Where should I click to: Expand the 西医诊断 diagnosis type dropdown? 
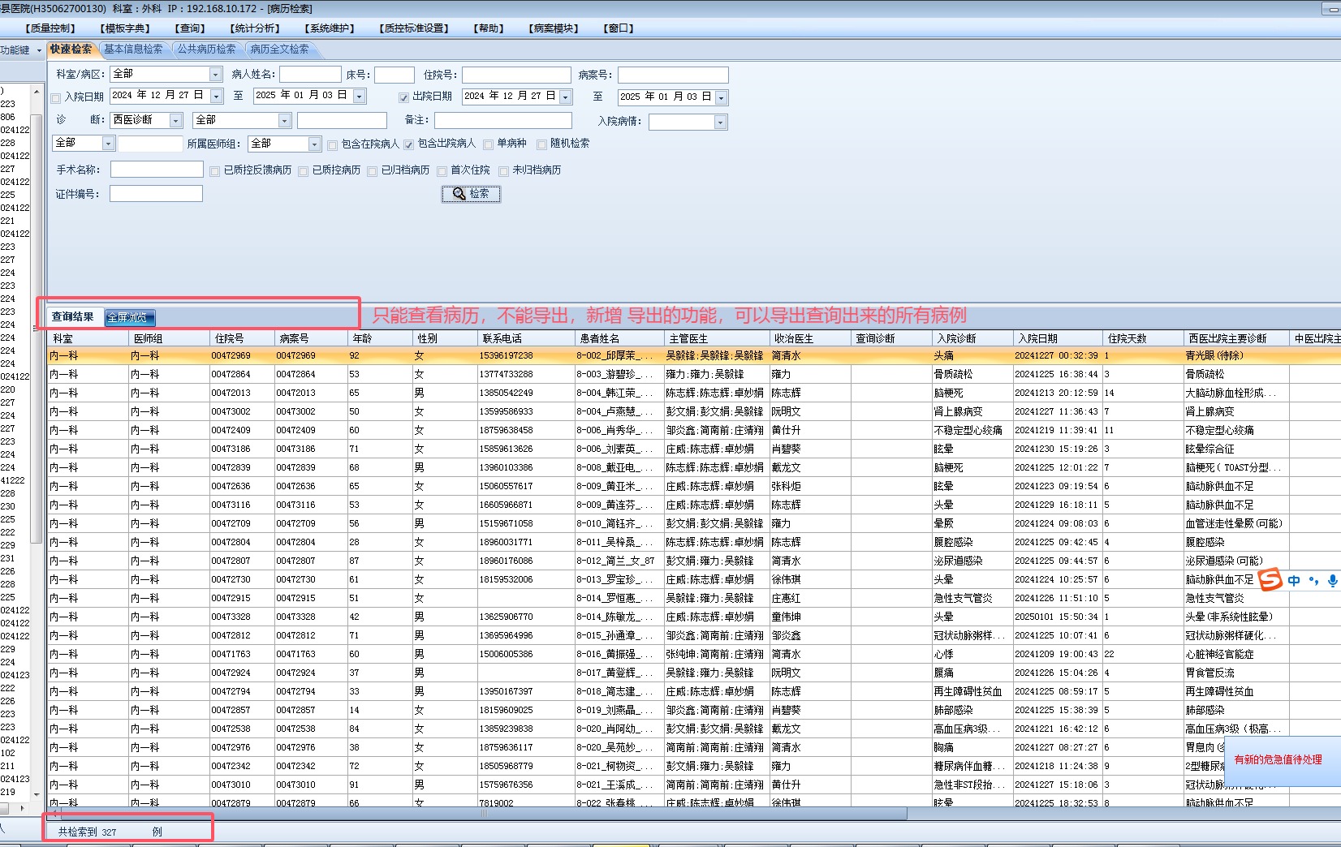[x=175, y=120]
